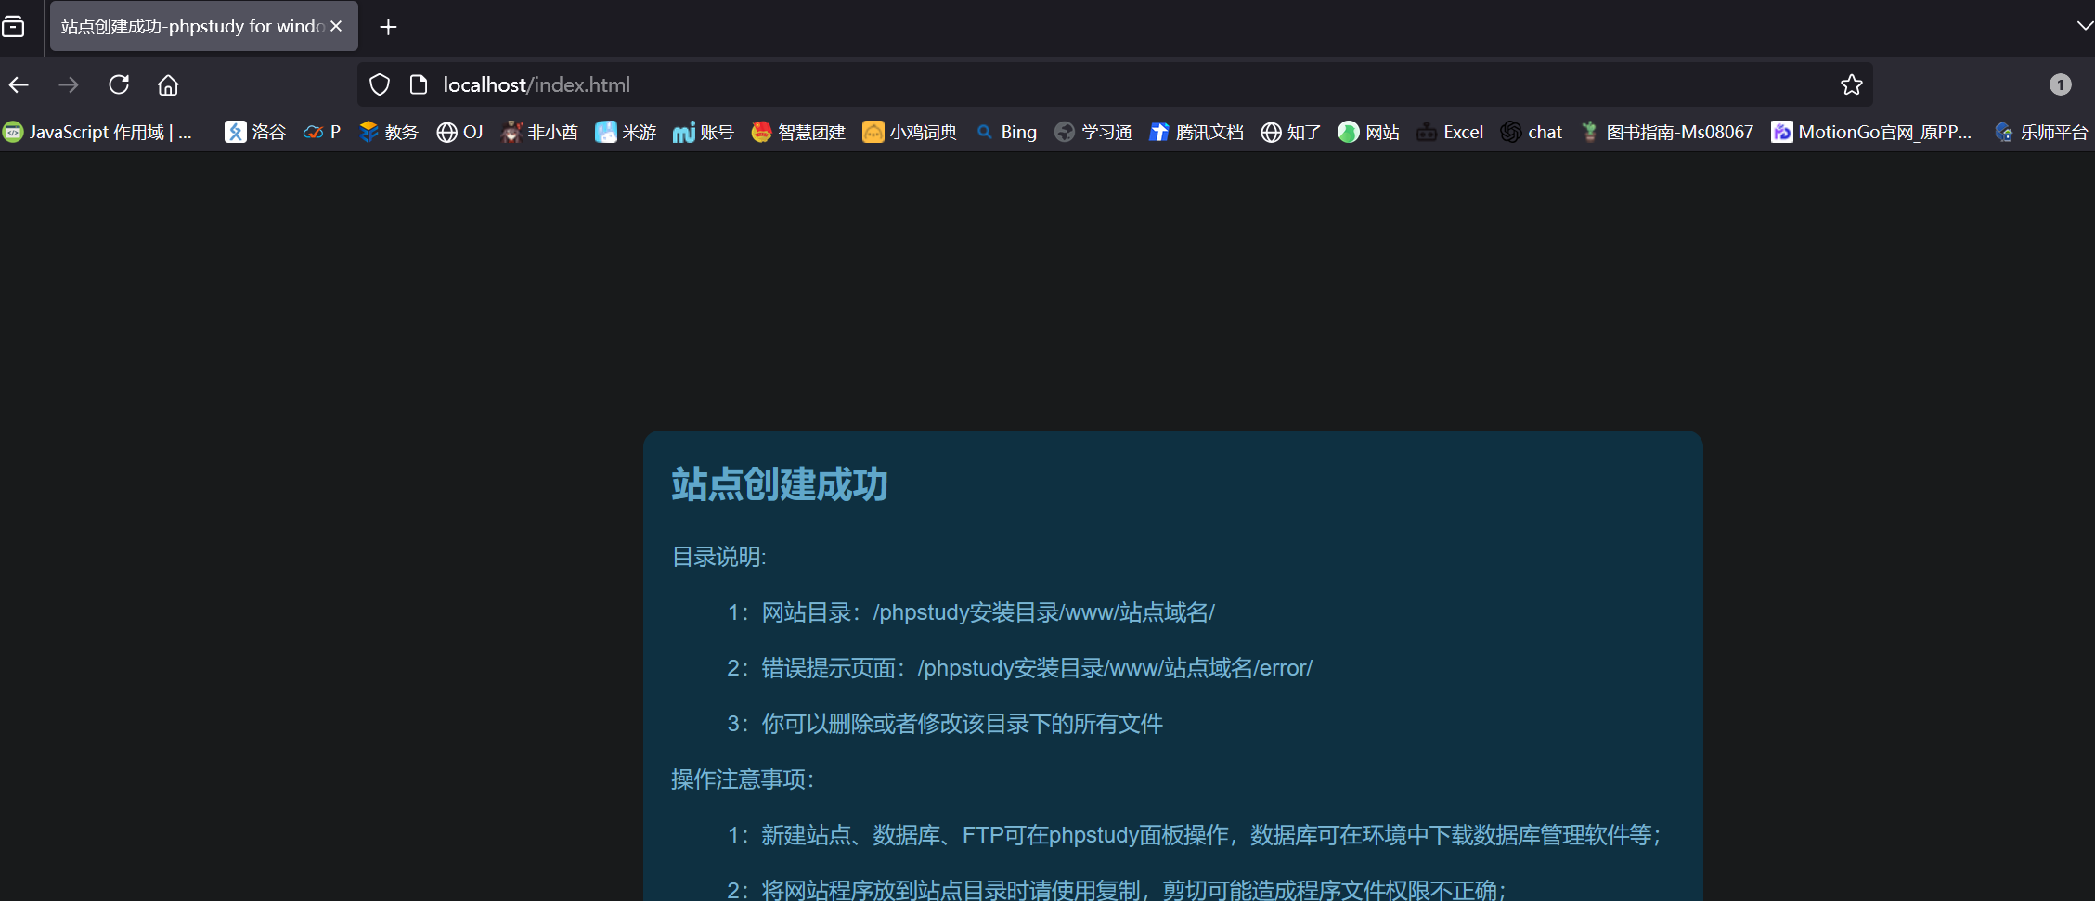This screenshot has width=2095, height=901.
Task: Open the 账号 bookmark
Action: point(704,133)
